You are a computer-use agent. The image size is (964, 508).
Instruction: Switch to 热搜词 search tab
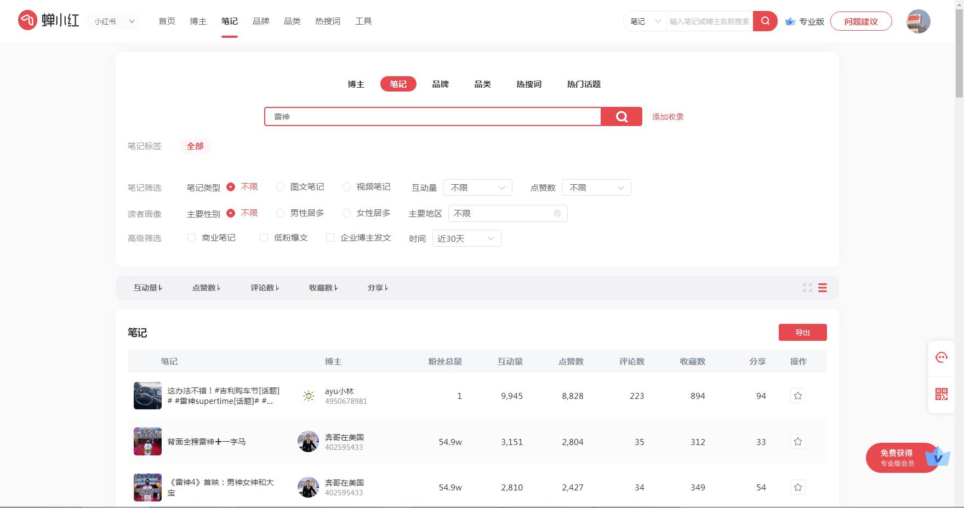tap(529, 84)
